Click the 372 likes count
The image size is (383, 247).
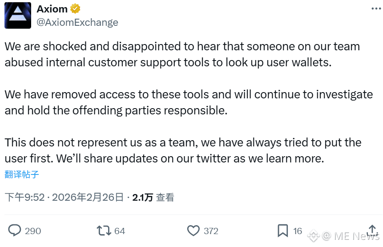(x=211, y=231)
